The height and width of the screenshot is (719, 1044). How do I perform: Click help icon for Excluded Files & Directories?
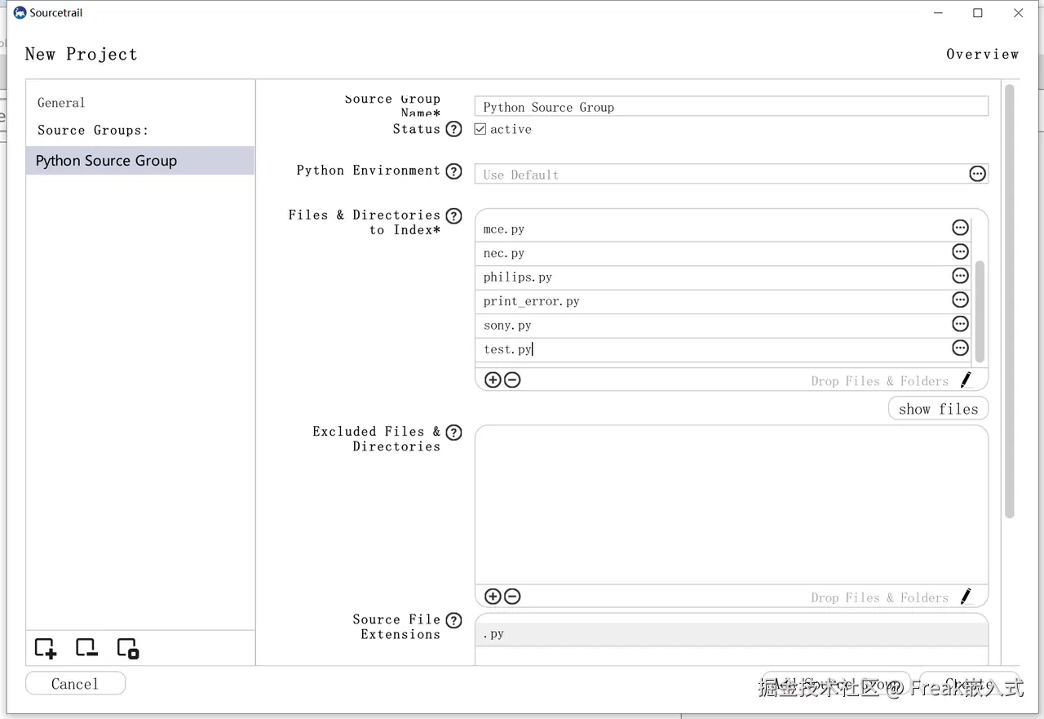pyautogui.click(x=454, y=433)
